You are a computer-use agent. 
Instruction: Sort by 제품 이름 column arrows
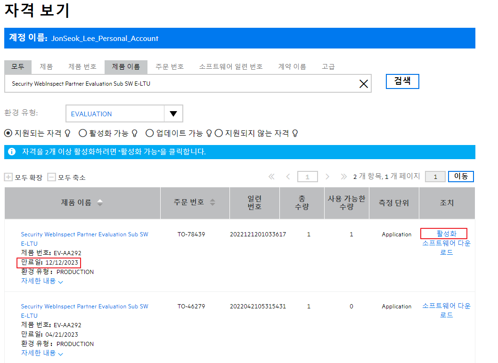(x=100, y=202)
